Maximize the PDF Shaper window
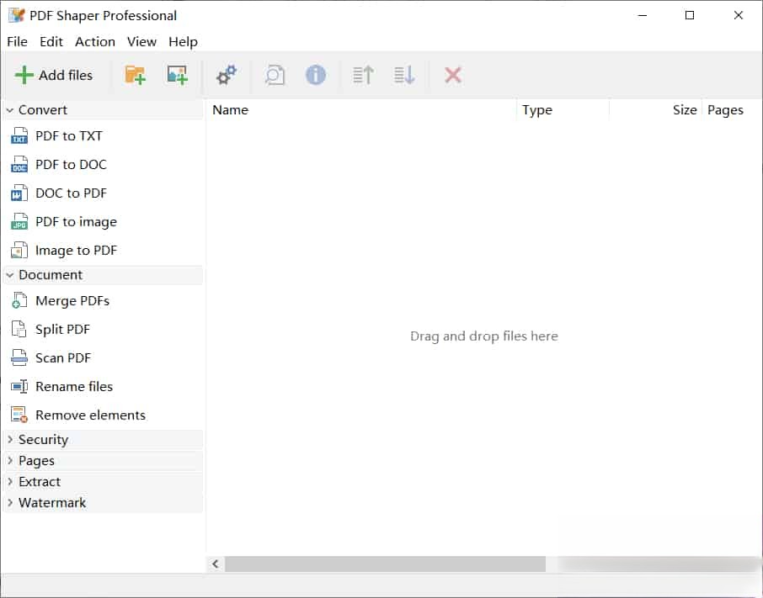The width and height of the screenshot is (763, 598). [690, 15]
